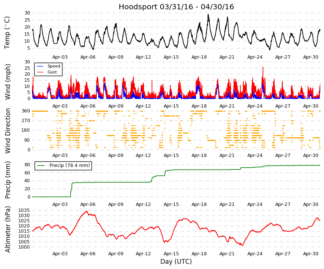The image size is (324, 269).
Task: Click the 'Gust' legend text
Action: (x=52, y=72)
